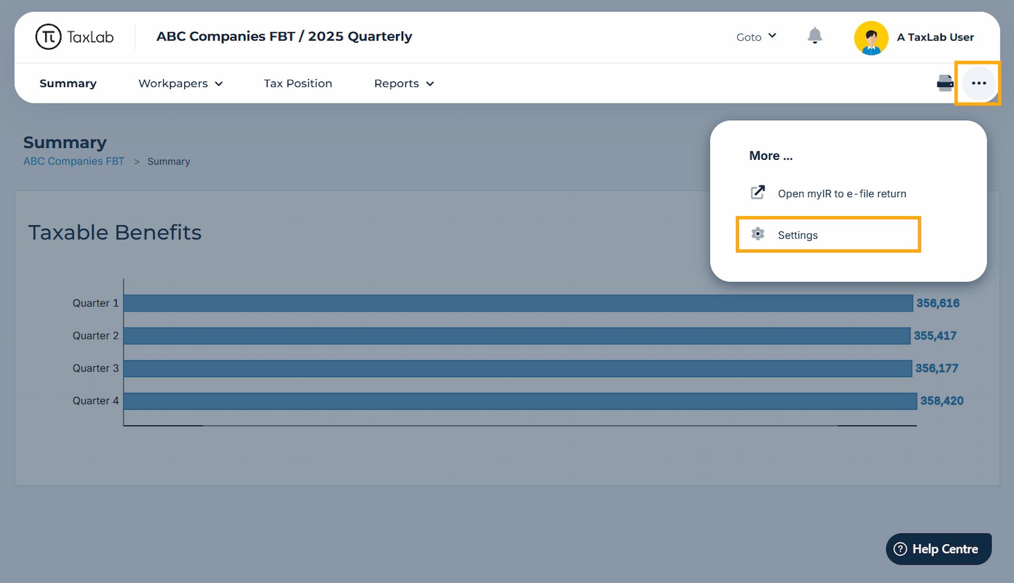This screenshot has width=1014, height=583.
Task: Click the Settings gear icon
Action: (757, 234)
